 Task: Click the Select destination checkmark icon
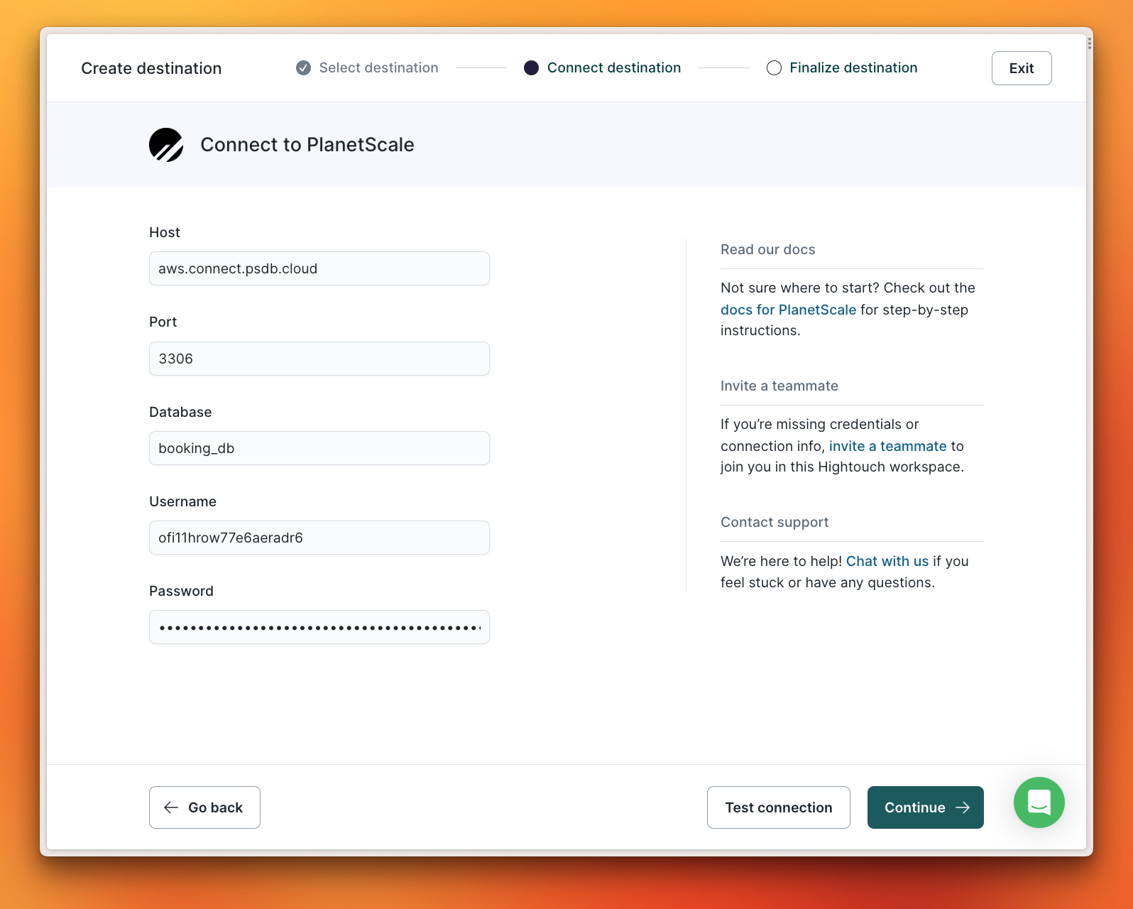tap(303, 68)
